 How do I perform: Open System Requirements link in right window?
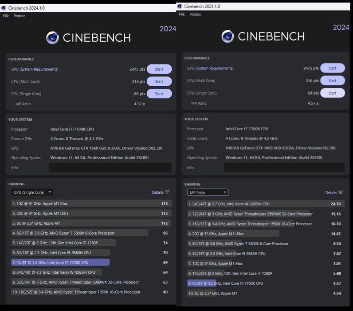tap(215, 68)
